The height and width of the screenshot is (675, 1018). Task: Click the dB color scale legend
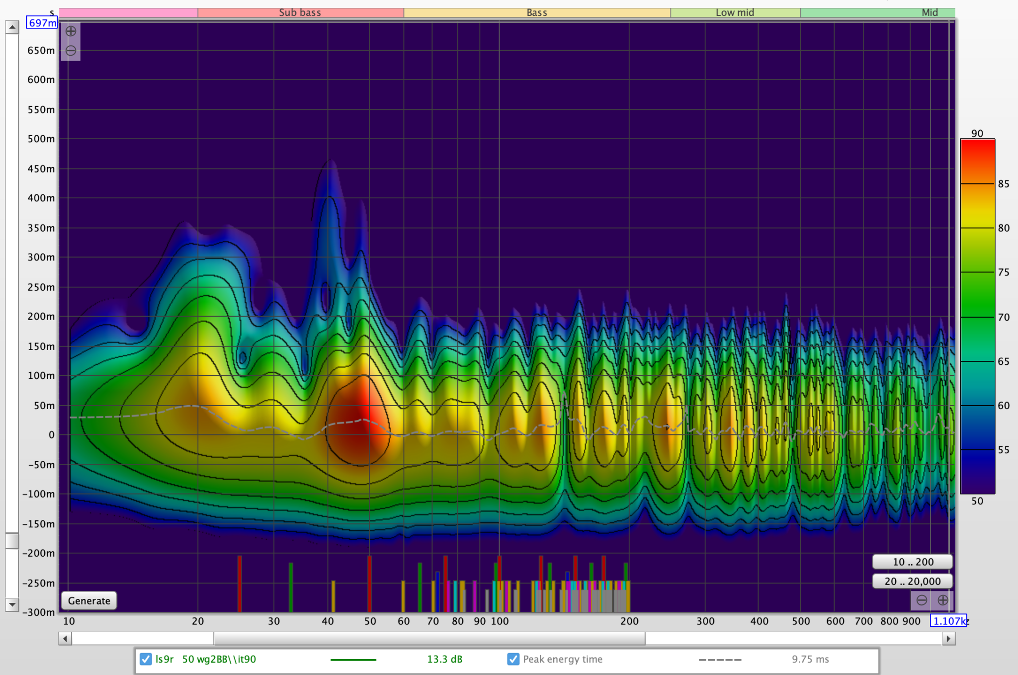point(977,318)
